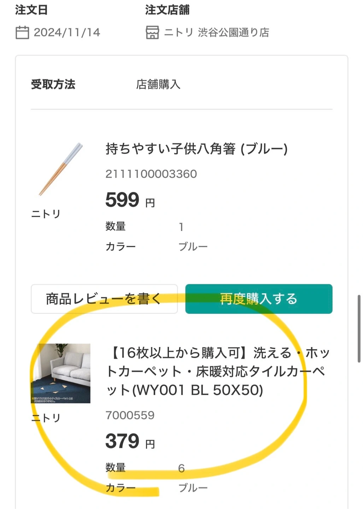This screenshot has height=509, width=363.
Task: Tap the 店舗購入 pickup method text
Action: tap(158, 84)
